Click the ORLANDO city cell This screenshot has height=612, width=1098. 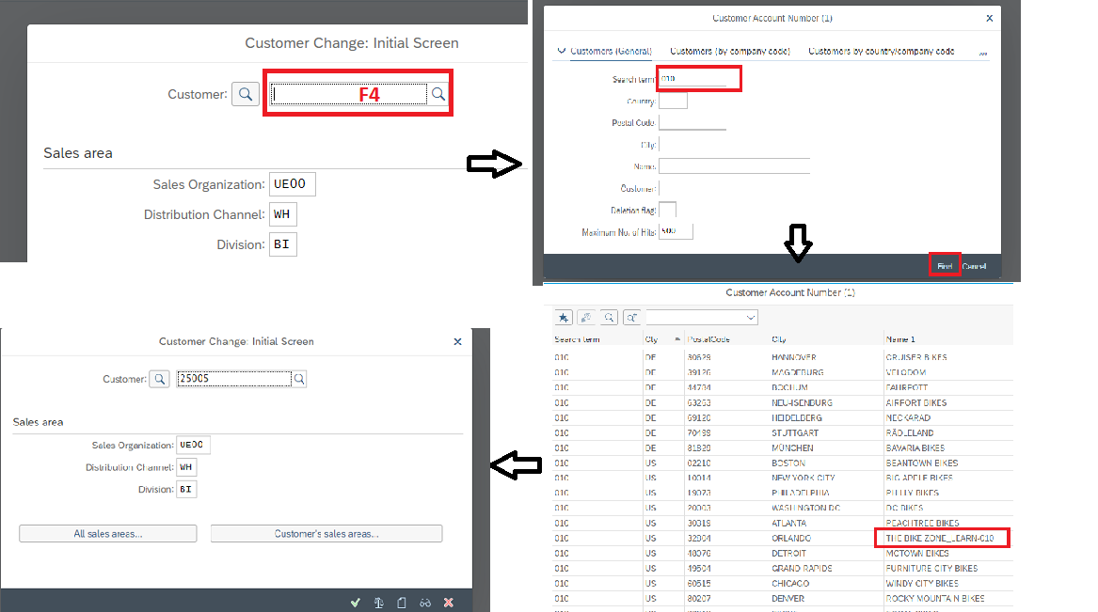click(791, 539)
